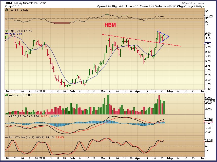Click the blue 0.095 MACD histogram value

click(55, 116)
